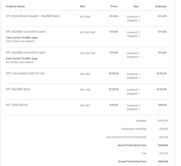Click the Qty column header
The width and height of the screenshot is (181, 166).
coord(136,6)
